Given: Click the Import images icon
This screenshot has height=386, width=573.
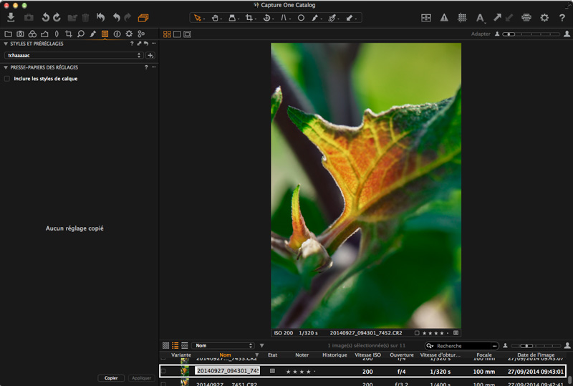Looking at the screenshot, I should pos(11,17).
